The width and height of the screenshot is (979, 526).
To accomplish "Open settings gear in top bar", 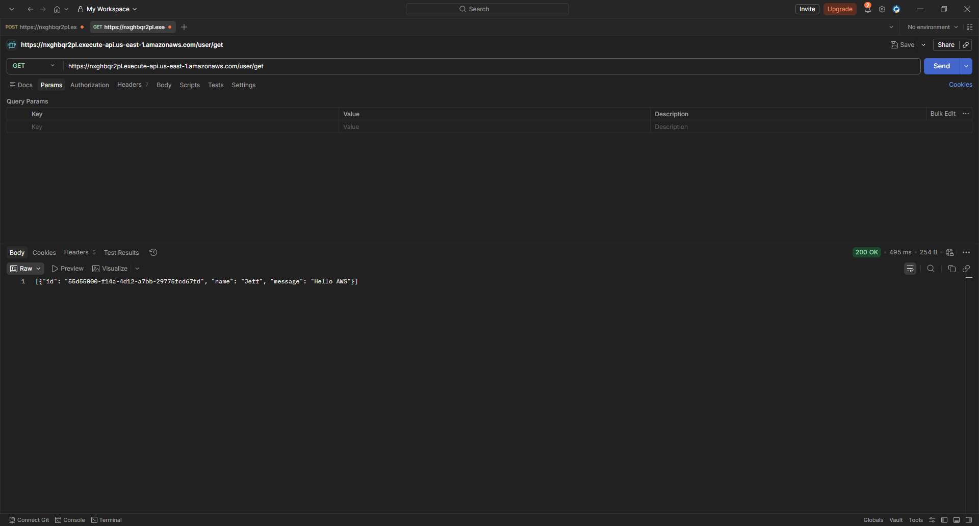I will pyautogui.click(x=882, y=9).
